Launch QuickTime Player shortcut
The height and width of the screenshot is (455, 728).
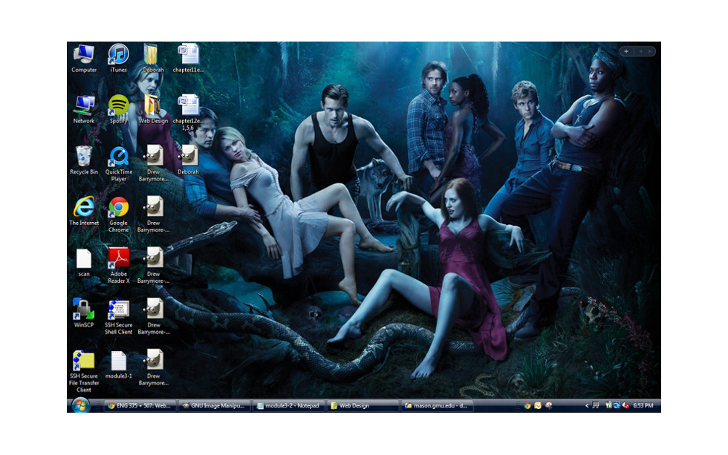coord(118,164)
